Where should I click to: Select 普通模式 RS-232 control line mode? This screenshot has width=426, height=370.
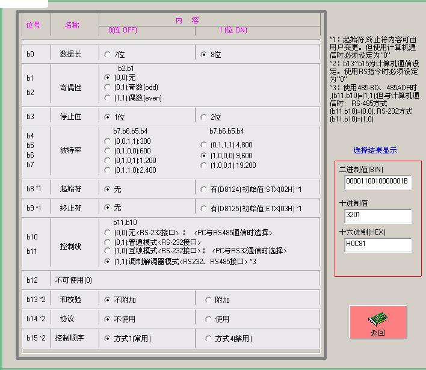[108, 242]
